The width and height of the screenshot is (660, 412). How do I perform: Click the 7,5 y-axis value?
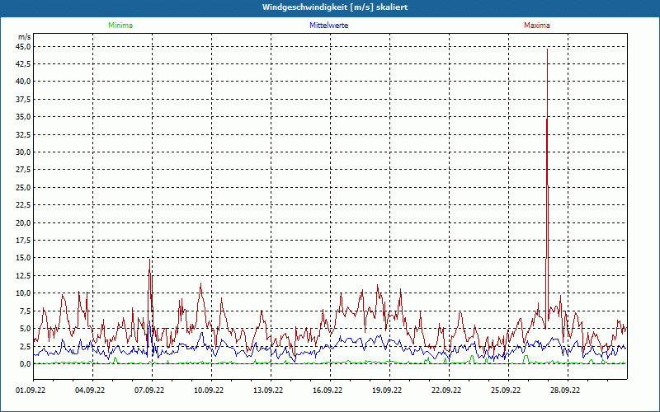26,311
